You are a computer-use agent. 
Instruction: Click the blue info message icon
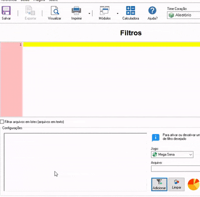point(155,137)
